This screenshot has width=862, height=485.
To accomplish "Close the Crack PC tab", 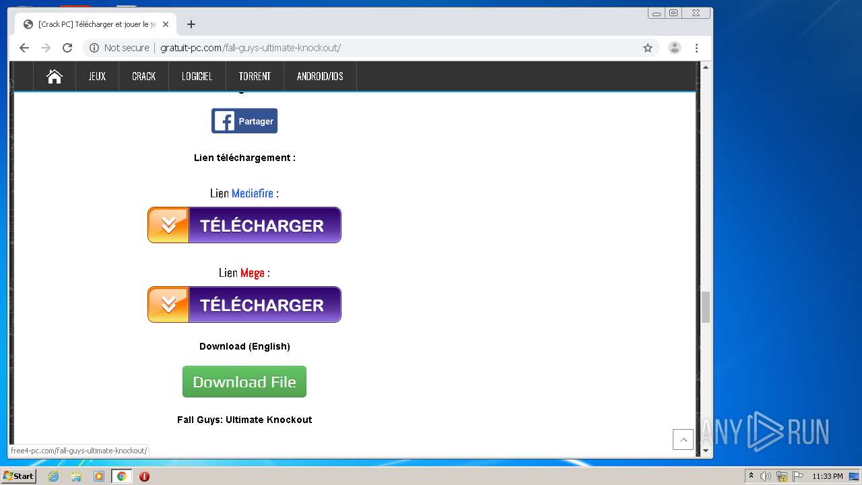I will tap(166, 24).
